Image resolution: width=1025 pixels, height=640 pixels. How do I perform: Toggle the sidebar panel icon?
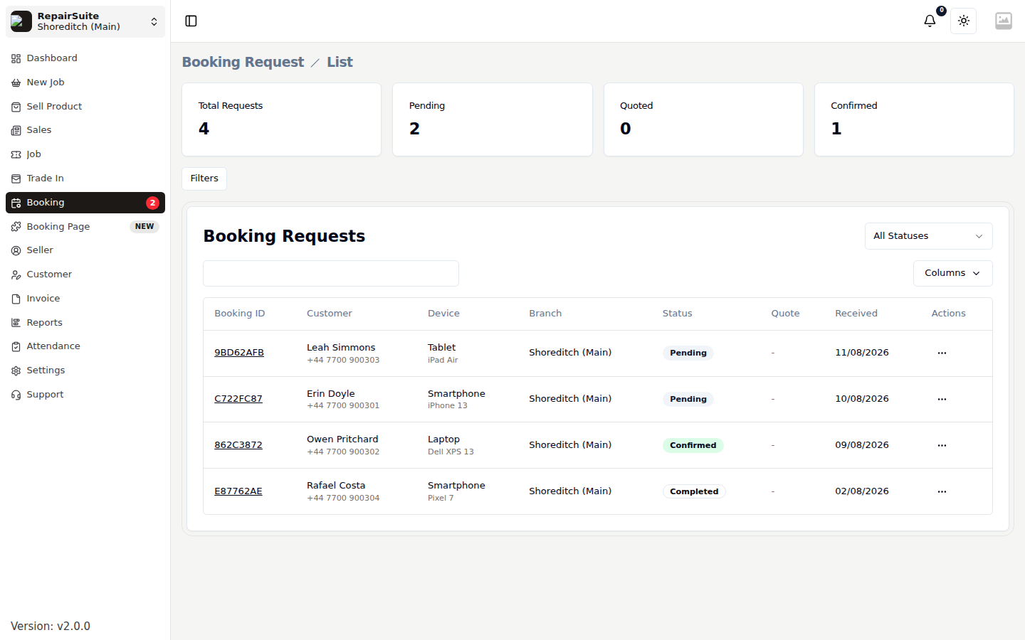[x=191, y=21]
